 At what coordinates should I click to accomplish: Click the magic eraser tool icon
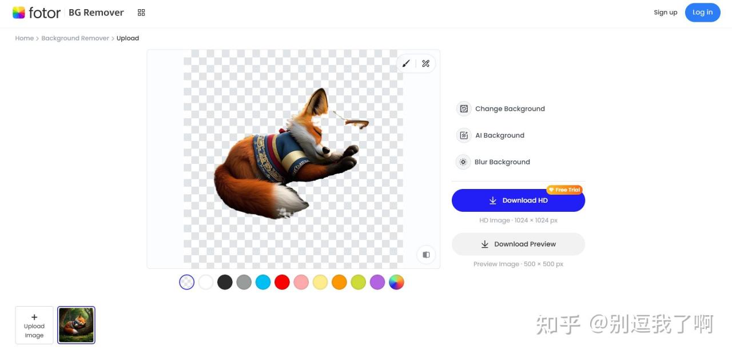tap(425, 63)
